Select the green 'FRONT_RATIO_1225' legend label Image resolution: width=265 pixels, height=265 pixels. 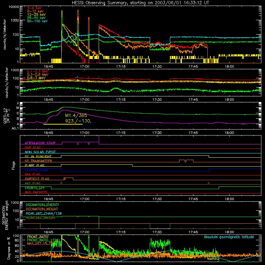(43, 240)
